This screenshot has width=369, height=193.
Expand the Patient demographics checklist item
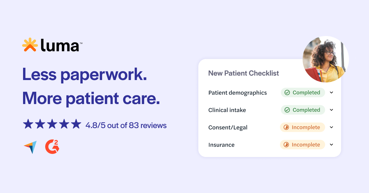click(x=331, y=92)
